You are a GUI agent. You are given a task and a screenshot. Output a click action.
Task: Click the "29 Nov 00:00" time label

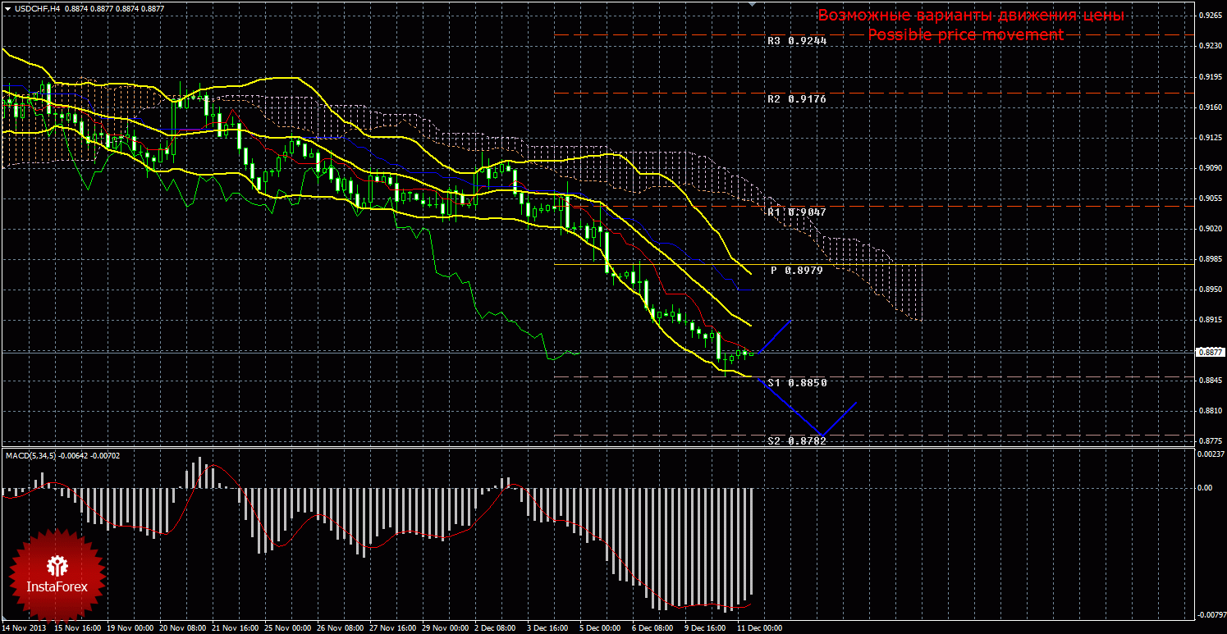tap(446, 628)
